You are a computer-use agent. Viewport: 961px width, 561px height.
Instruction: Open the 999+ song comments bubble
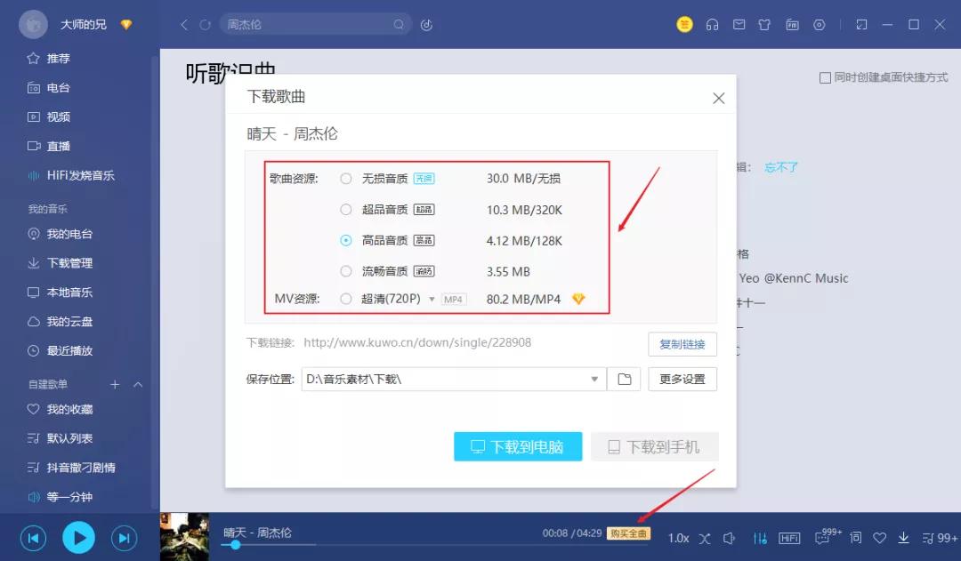[x=823, y=538]
